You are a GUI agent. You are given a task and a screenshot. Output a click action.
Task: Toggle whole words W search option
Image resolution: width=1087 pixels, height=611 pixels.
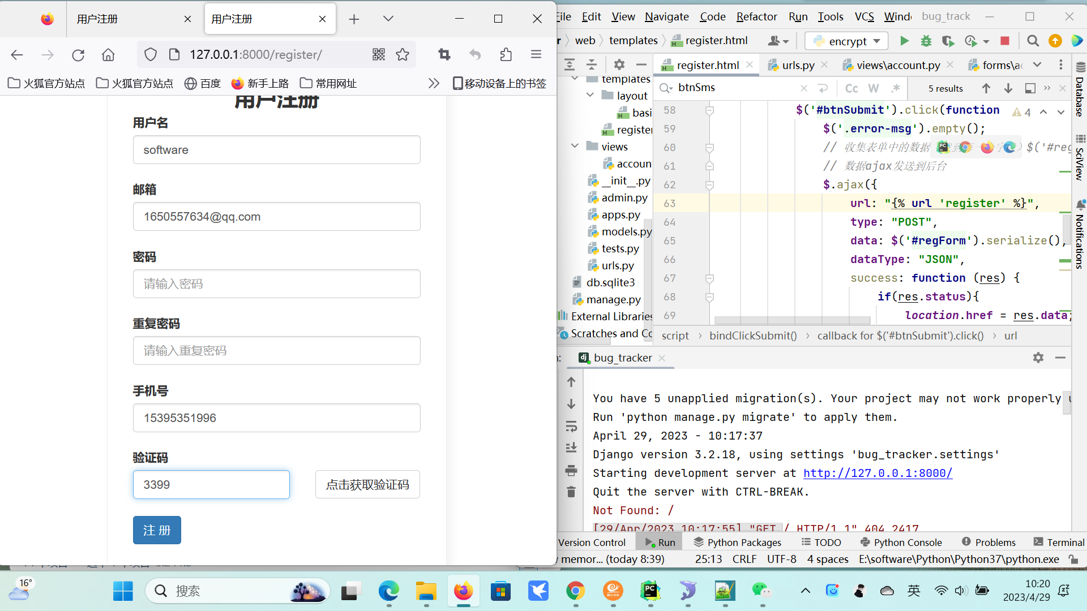coord(874,88)
